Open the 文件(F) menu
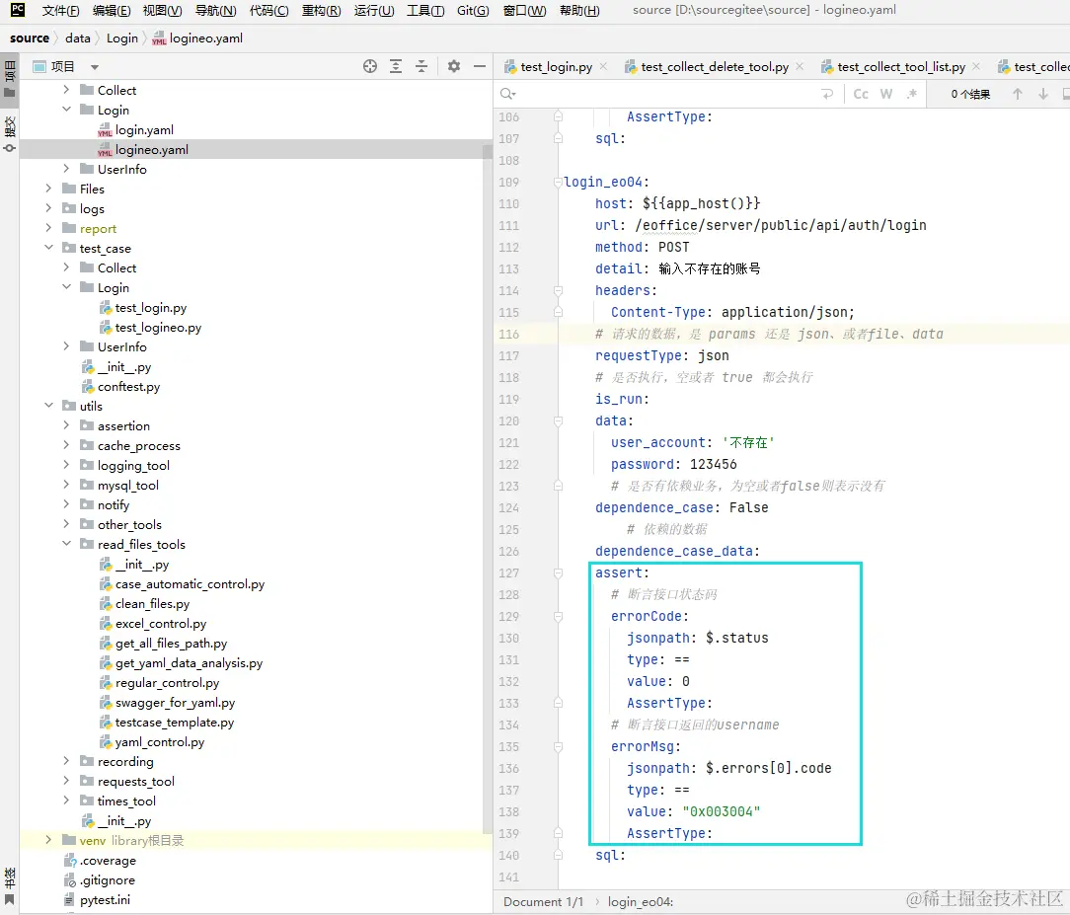 (61, 10)
